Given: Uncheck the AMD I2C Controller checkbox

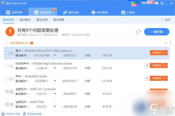Looking at the screenshot, I should tap(7, 92).
